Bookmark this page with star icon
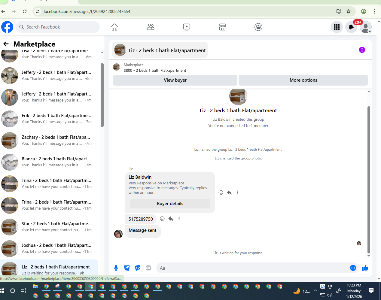The image size is (381, 300). tap(349, 11)
